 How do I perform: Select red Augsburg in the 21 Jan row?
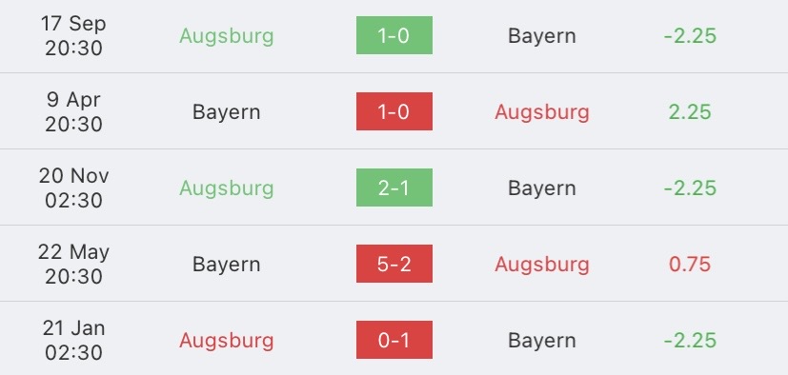(227, 341)
